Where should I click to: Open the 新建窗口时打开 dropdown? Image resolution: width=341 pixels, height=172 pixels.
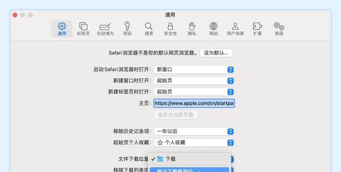point(194,81)
